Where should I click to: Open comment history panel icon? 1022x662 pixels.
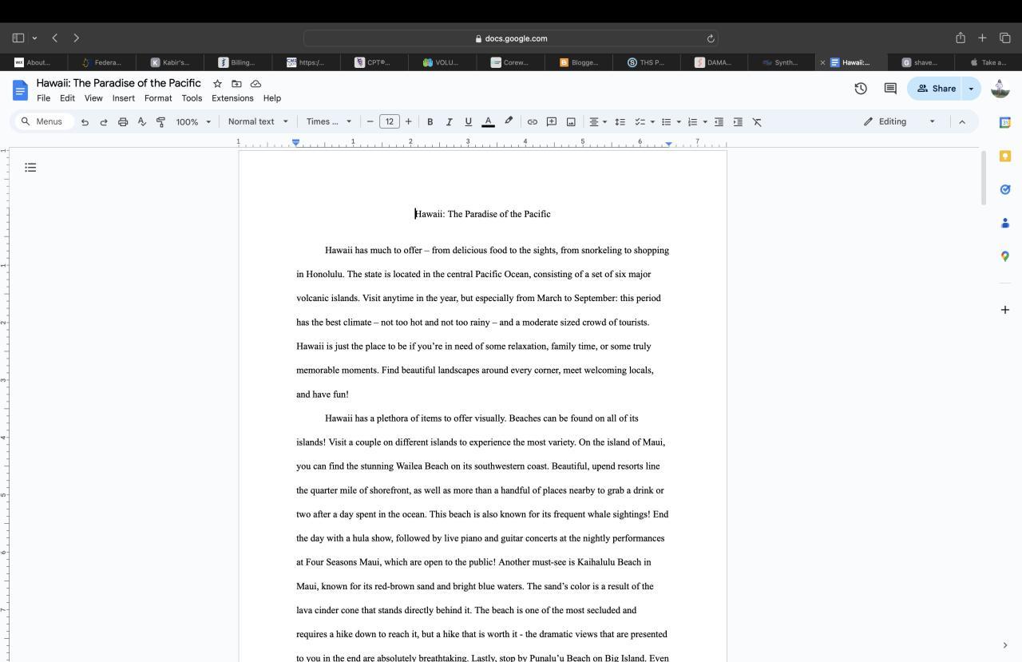(x=890, y=89)
